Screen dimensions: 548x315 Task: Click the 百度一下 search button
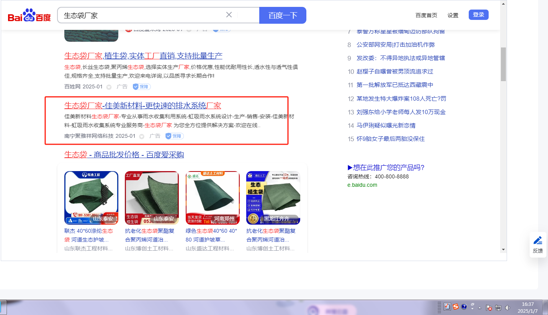coord(283,15)
